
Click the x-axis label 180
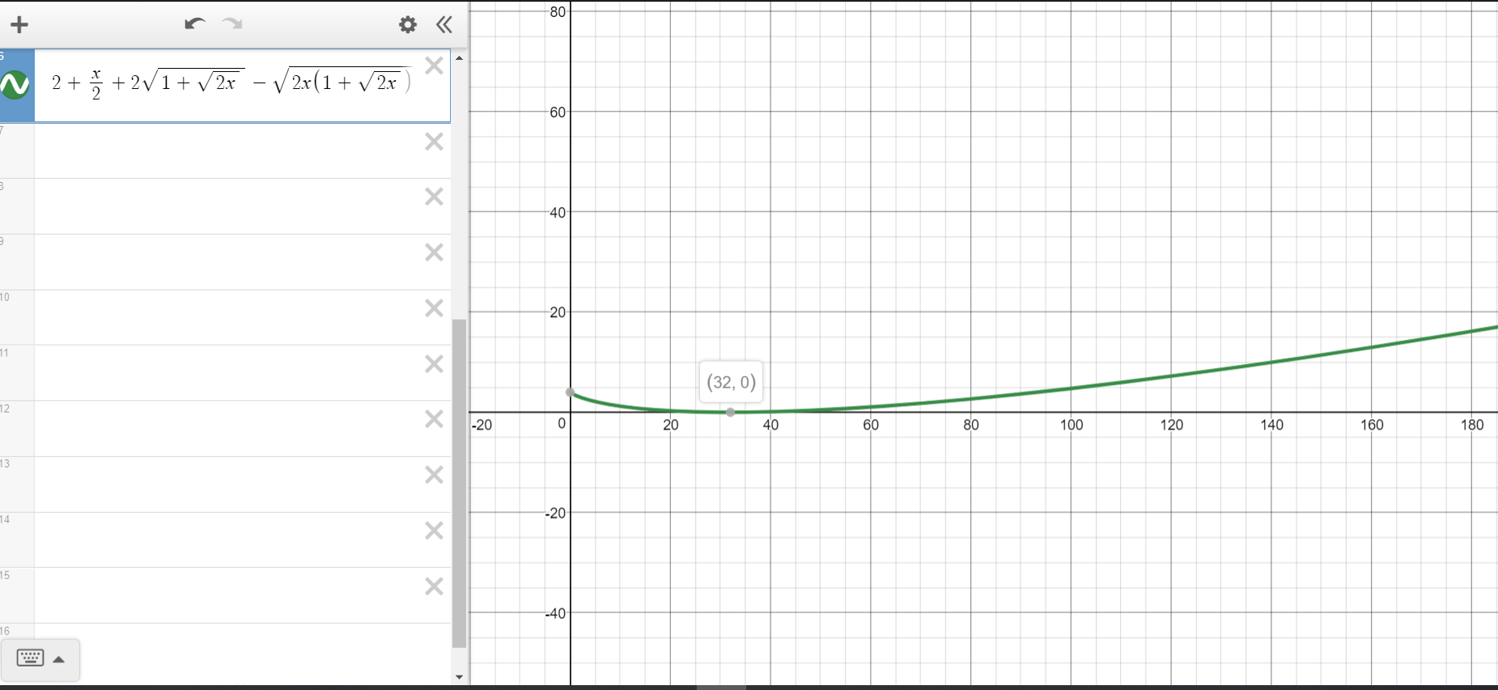pyautogui.click(x=1472, y=425)
